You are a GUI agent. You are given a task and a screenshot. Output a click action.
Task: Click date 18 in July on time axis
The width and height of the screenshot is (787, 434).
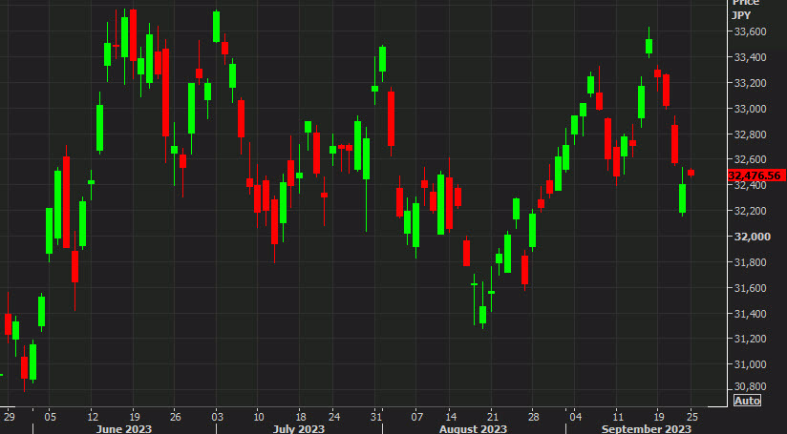(x=300, y=417)
